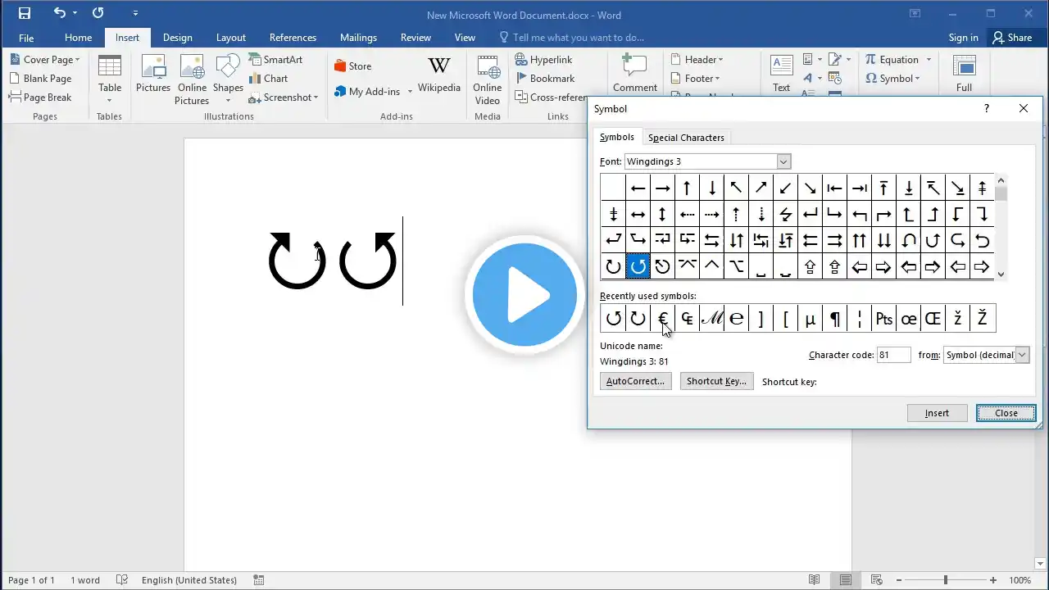This screenshot has height=590, width=1049.
Task: Open the Equation dropdown arrow
Action: point(929,60)
